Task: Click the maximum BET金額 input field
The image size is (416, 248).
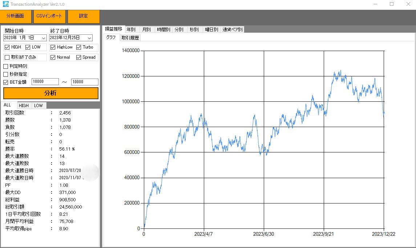Action: tap(85, 82)
